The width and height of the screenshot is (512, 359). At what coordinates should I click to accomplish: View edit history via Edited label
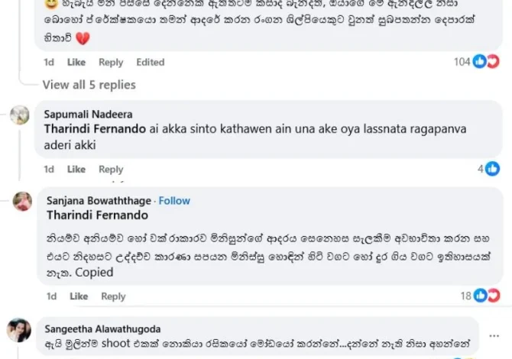(150, 62)
